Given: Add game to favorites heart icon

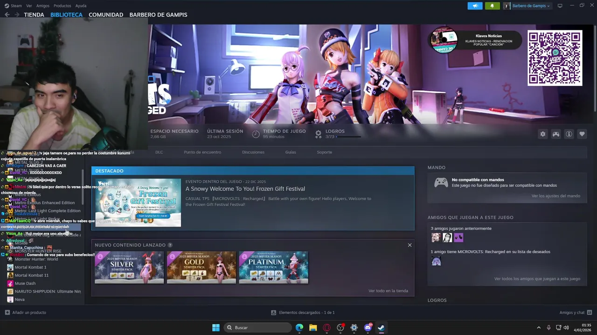Looking at the screenshot, I should [x=582, y=134].
